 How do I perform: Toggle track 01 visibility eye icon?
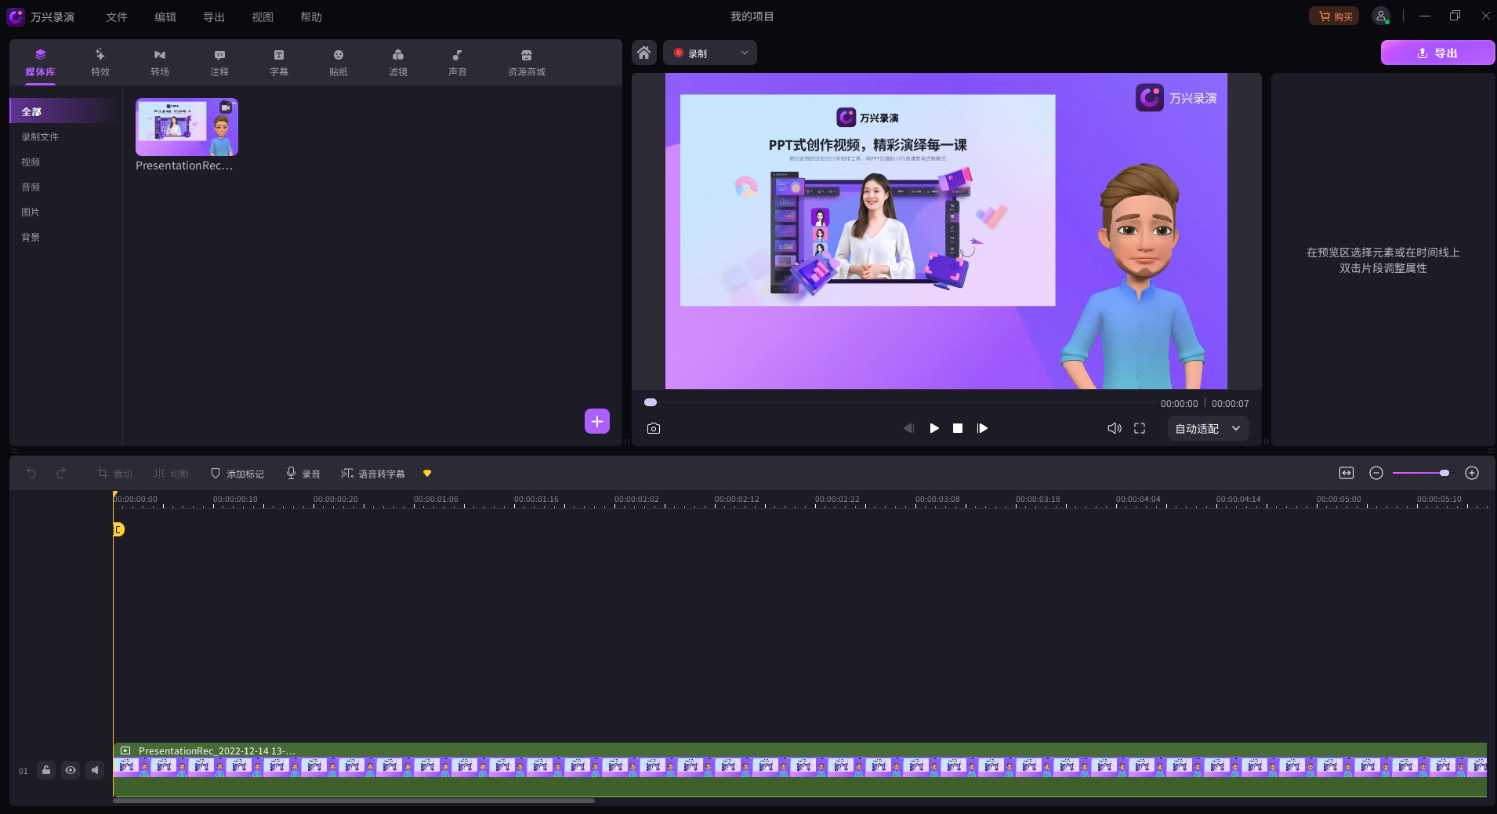click(71, 770)
